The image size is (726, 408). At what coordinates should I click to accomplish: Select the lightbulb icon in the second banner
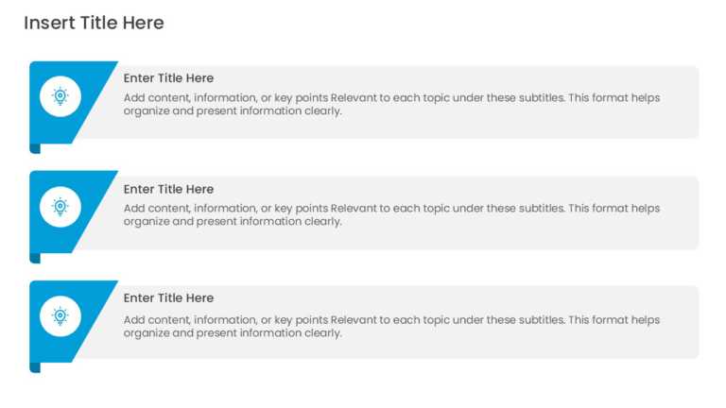pyautogui.click(x=60, y=207)
